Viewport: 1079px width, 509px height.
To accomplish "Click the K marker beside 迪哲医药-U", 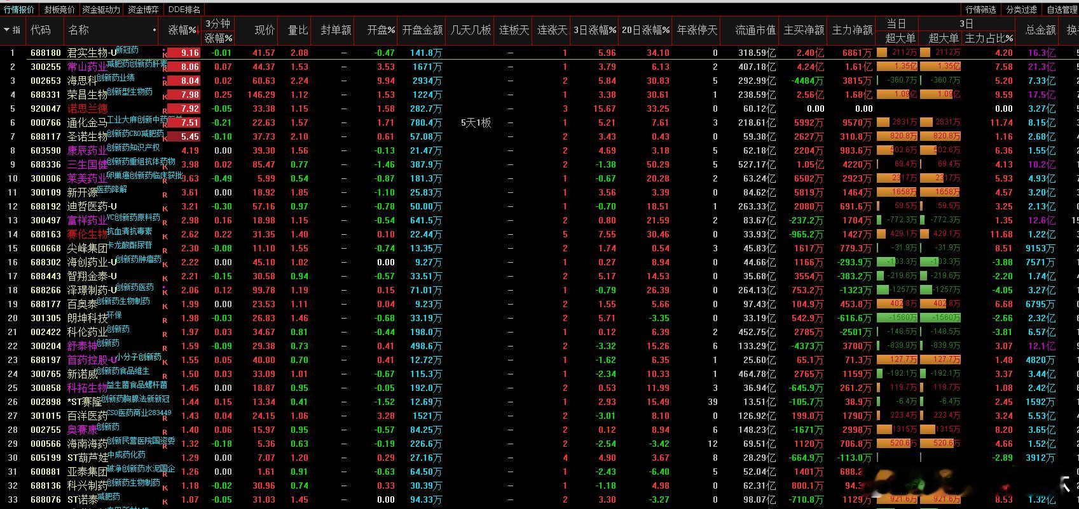I will 165,208.
